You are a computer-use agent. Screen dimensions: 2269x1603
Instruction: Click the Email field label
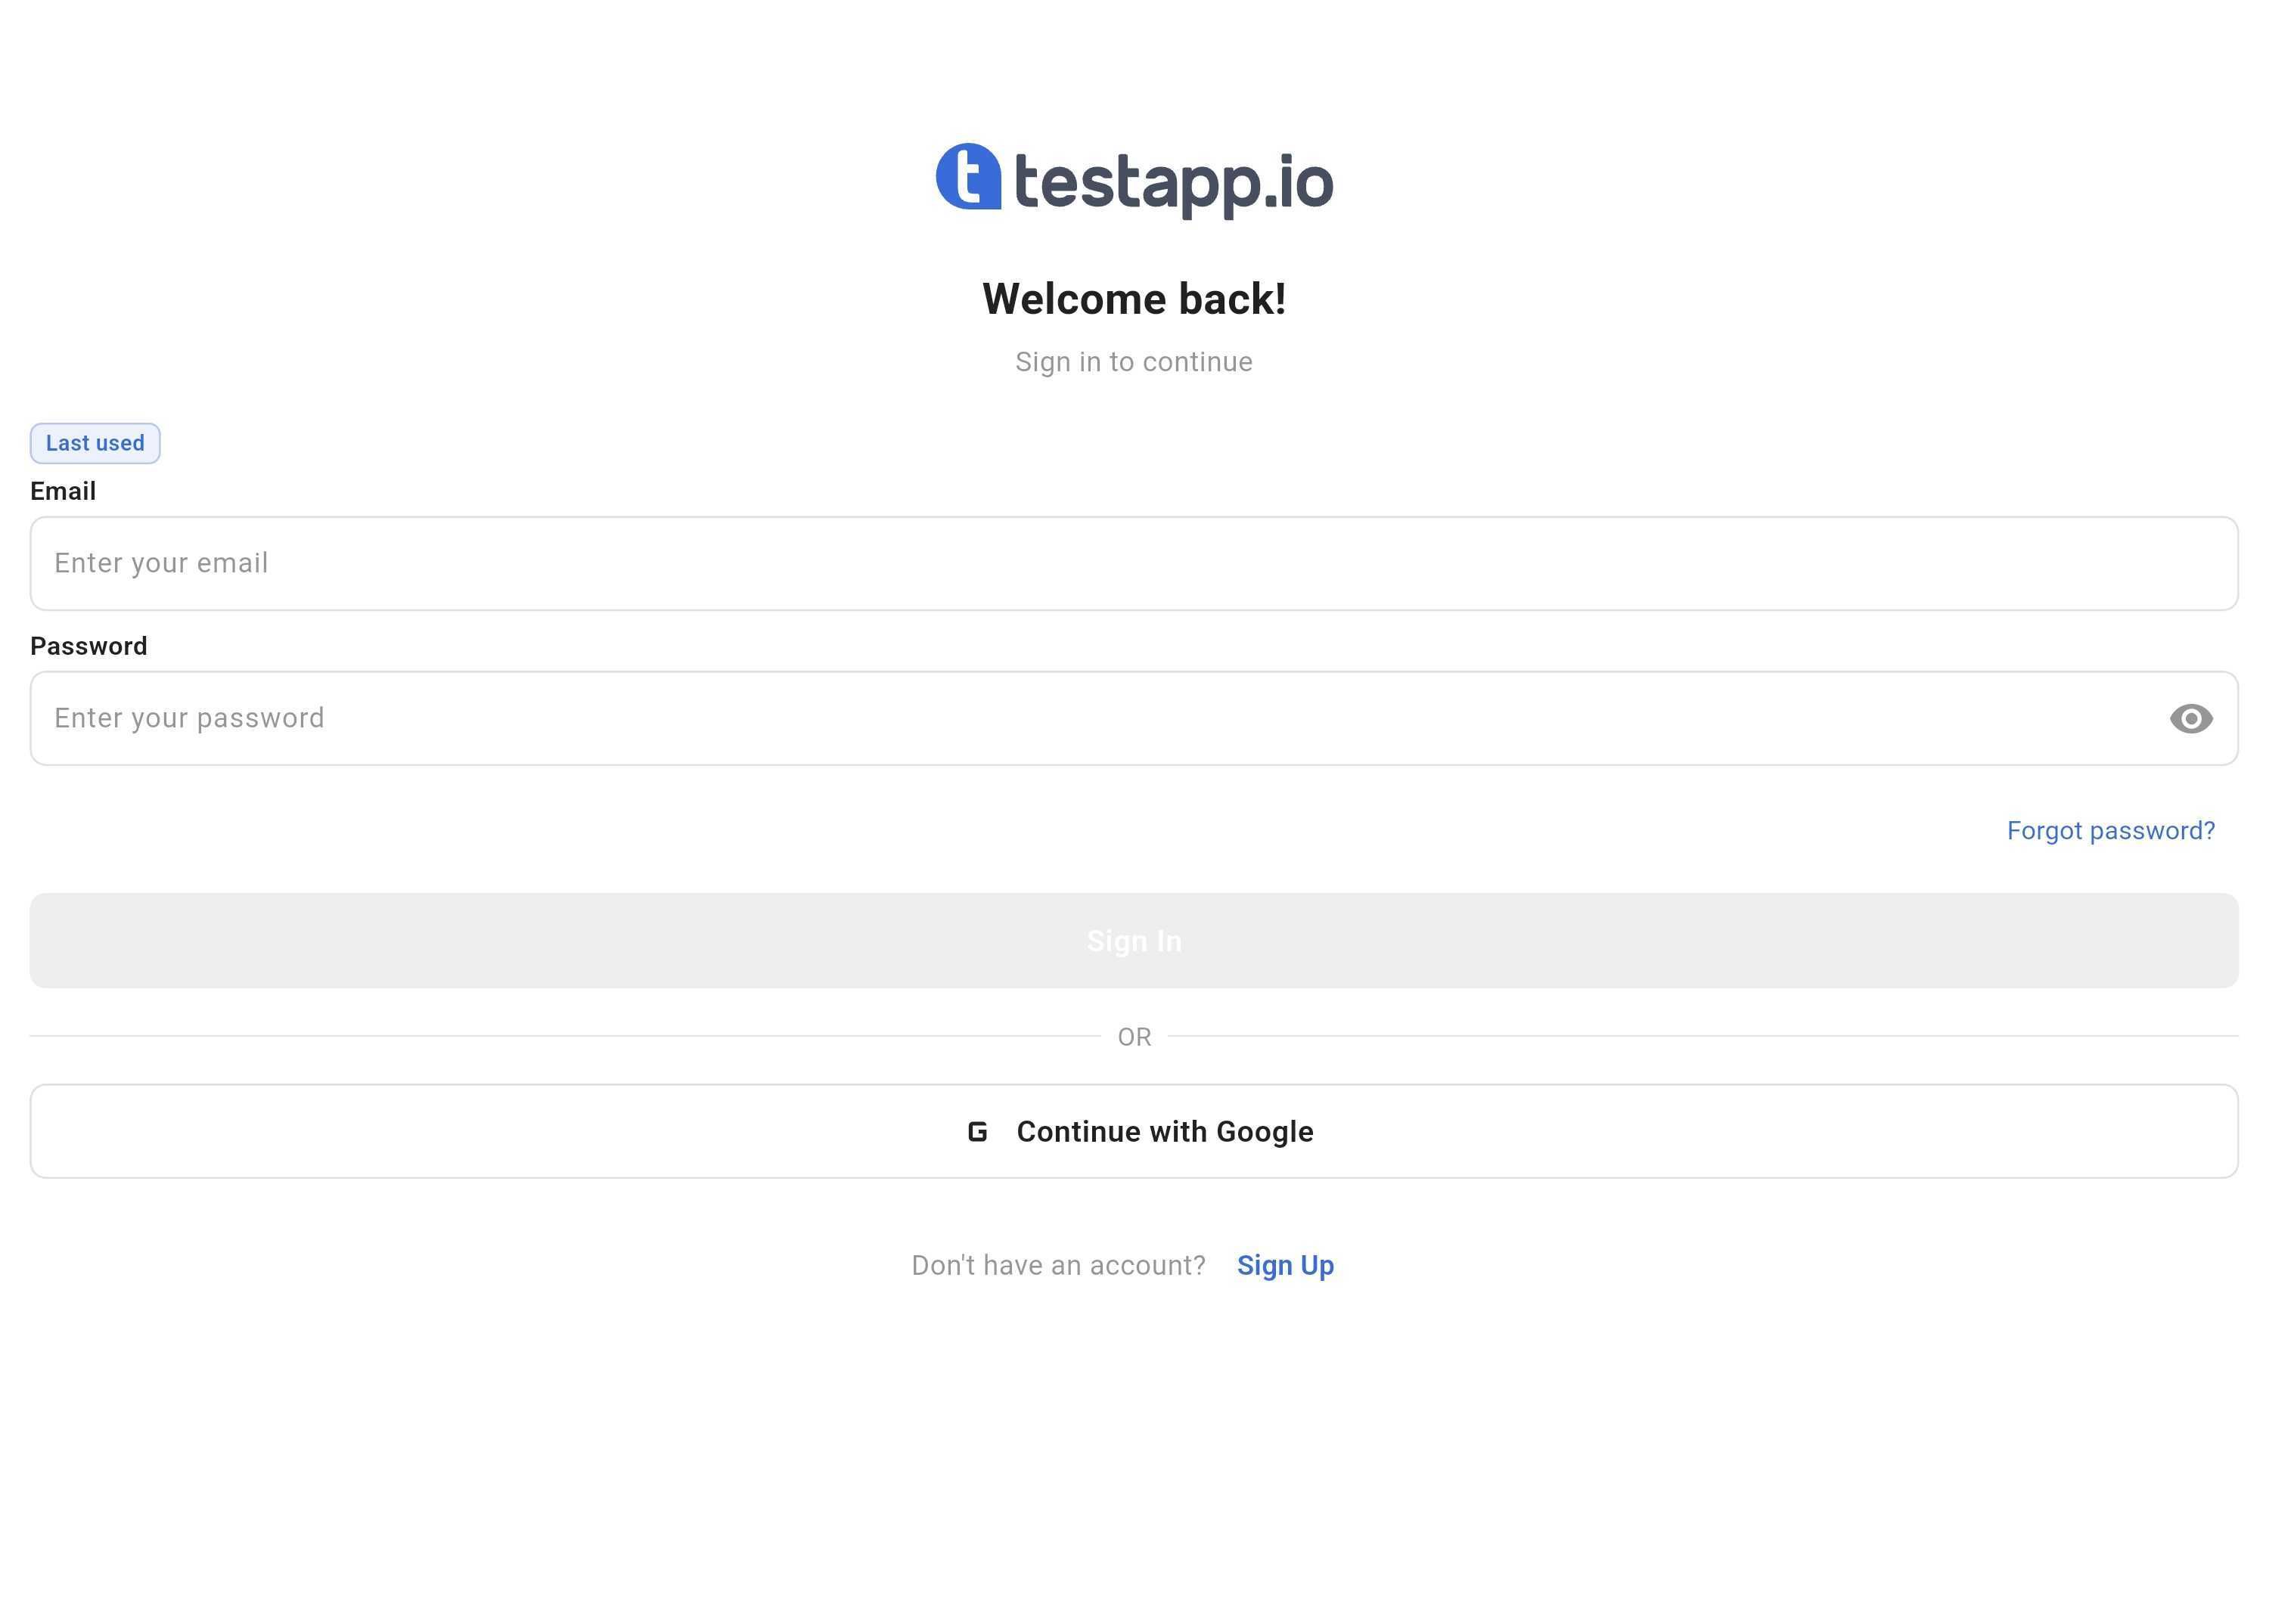[x=64, y=491]
